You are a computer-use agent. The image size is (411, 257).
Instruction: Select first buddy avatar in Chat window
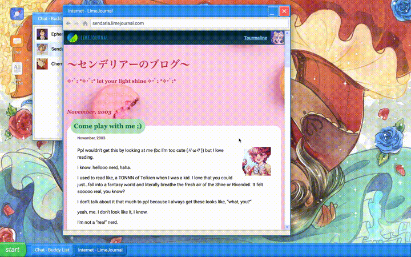point(42,34)
